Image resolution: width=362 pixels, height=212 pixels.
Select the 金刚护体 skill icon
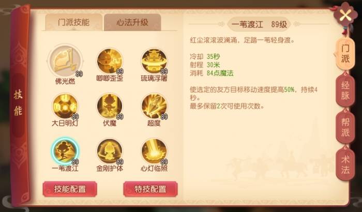pyautogui.click(x=110, y=151)
